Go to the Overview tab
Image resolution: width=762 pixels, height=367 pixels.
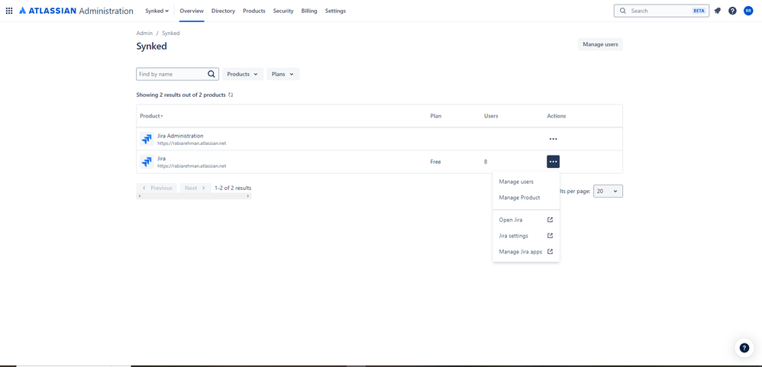click(x=192, y=11)
